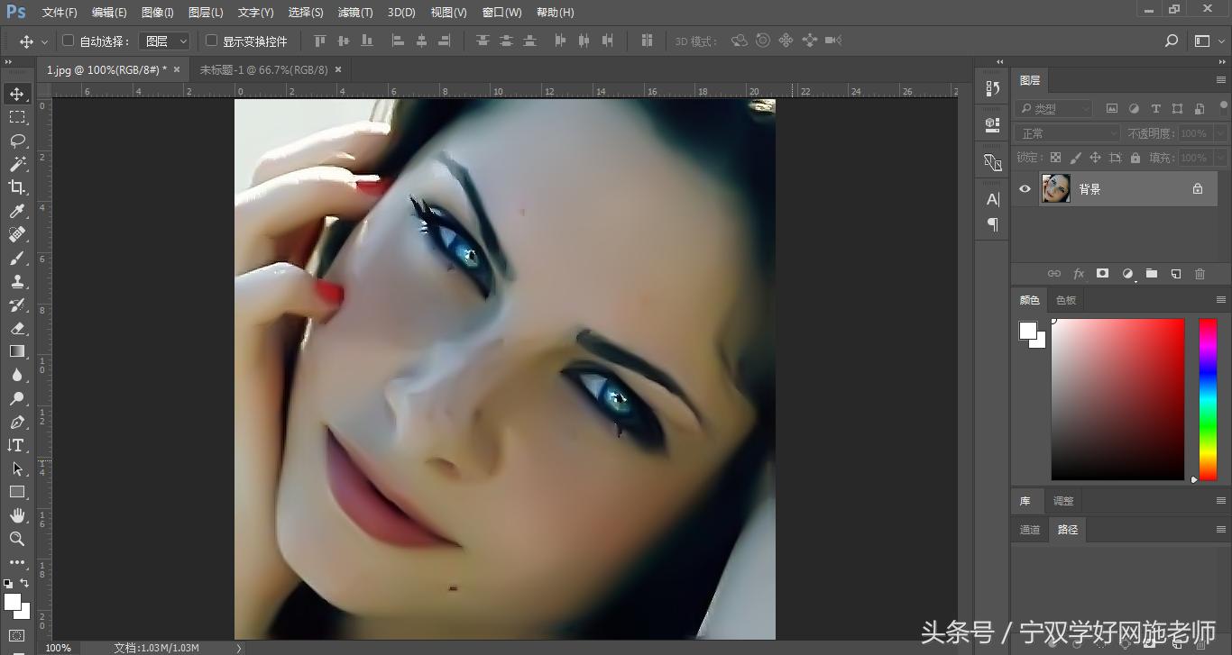Select the Lasso tool
The width and height of the screenshot is (1232, 655).
(x=18, y=141)
